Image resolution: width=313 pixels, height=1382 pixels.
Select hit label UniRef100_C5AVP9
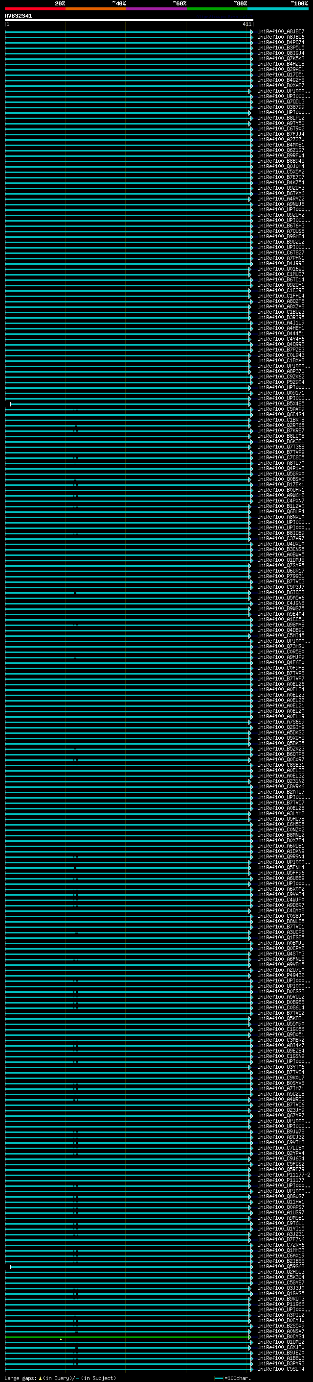281,409
